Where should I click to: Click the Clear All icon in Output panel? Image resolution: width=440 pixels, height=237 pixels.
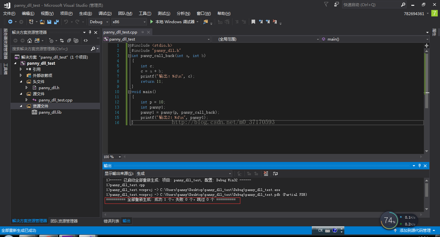coord(266,174)
